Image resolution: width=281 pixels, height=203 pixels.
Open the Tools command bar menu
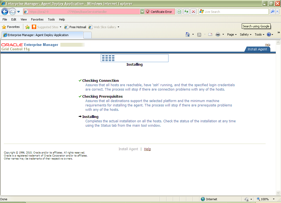pos(260,34)
